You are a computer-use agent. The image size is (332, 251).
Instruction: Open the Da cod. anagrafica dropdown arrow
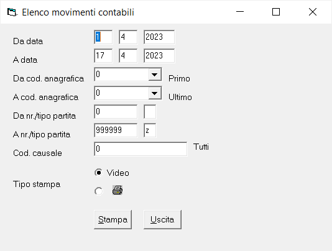pyautogui.click(x=155, y=75)
